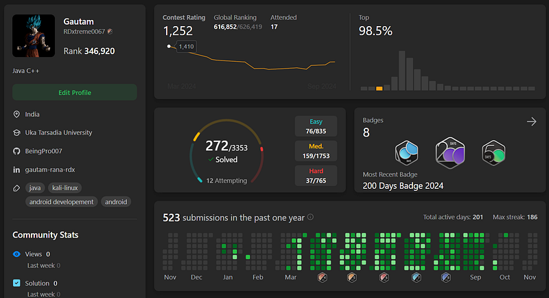Click the June monthly badge under heatmap
This screenshot has width=549, height=298.
click(384, 277)
